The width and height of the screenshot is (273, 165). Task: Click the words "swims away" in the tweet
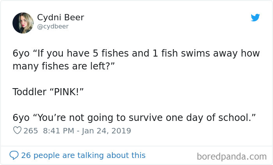[192, 53]
